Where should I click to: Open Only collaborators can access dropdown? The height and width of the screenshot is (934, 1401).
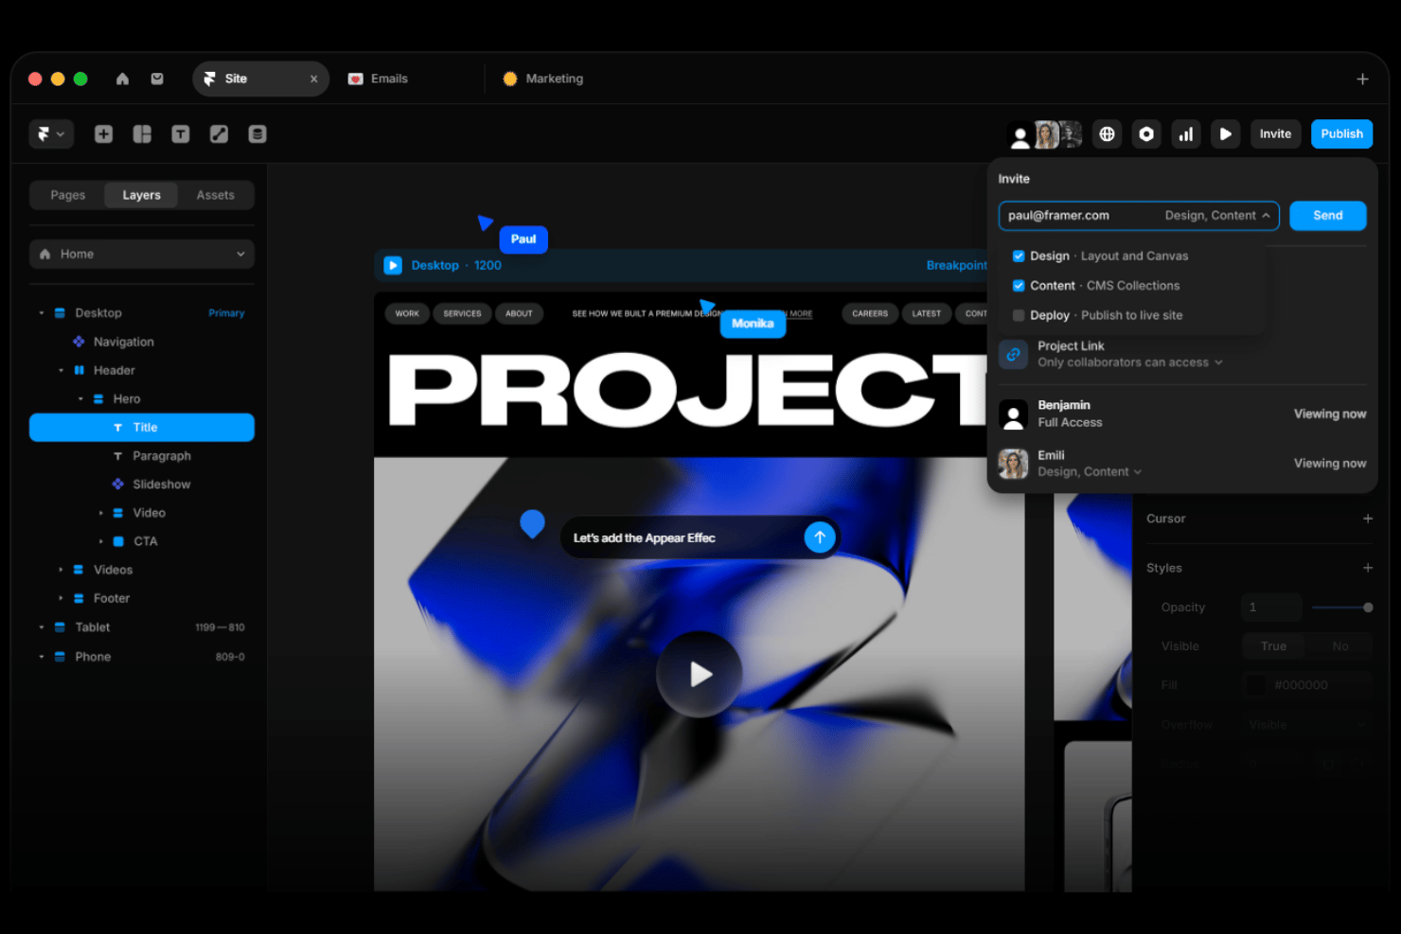pyautogui.click(x=1130, y=362)
